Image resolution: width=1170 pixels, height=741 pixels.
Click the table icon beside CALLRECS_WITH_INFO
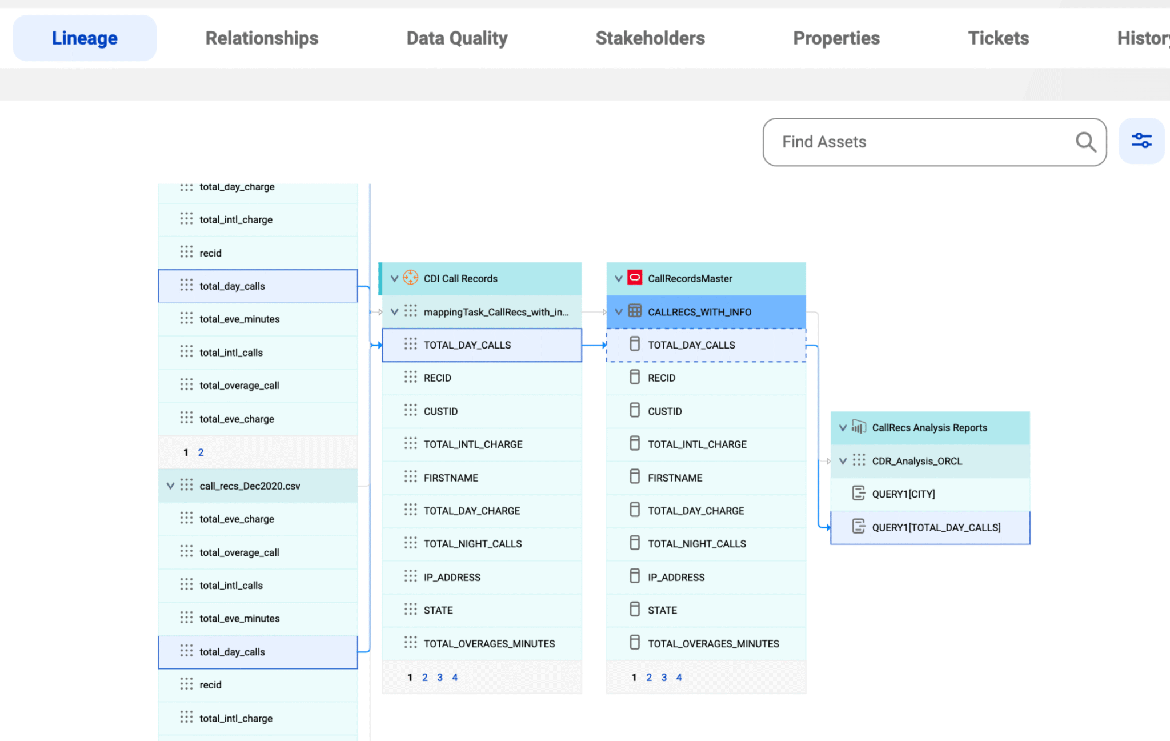[634, 312]
